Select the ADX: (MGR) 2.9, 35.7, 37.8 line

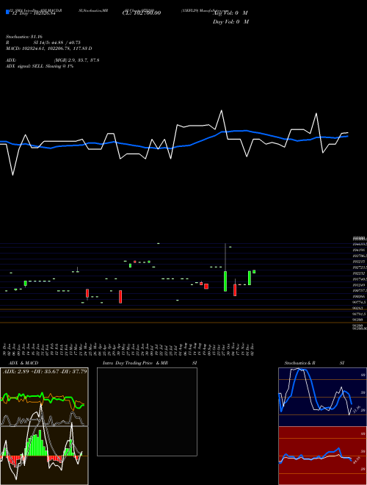[x=52, y=60]
